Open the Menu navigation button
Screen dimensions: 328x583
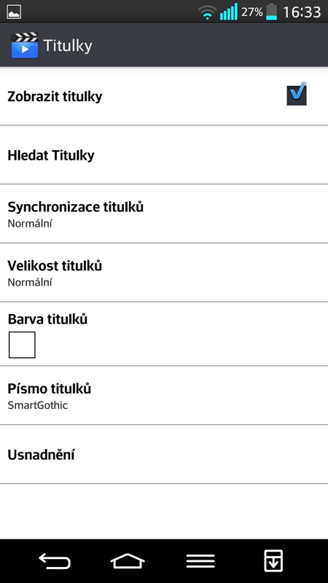point(200,560)
